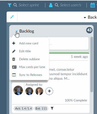Click the gray-haired assignee's avatar
The image size is (97, 114).
[x=39, y=91]
